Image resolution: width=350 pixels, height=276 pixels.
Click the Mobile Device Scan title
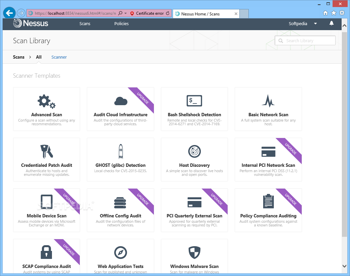pos(46,216)
